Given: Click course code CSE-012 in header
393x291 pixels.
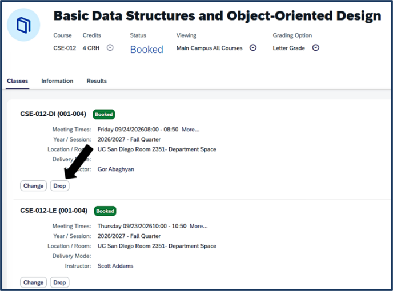Looking at the screenshot, I should [65, 48].
